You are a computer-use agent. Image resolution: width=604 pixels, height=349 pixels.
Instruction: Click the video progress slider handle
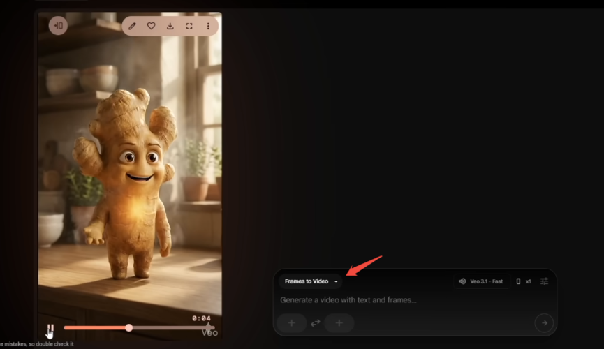(x=129, y=328)
